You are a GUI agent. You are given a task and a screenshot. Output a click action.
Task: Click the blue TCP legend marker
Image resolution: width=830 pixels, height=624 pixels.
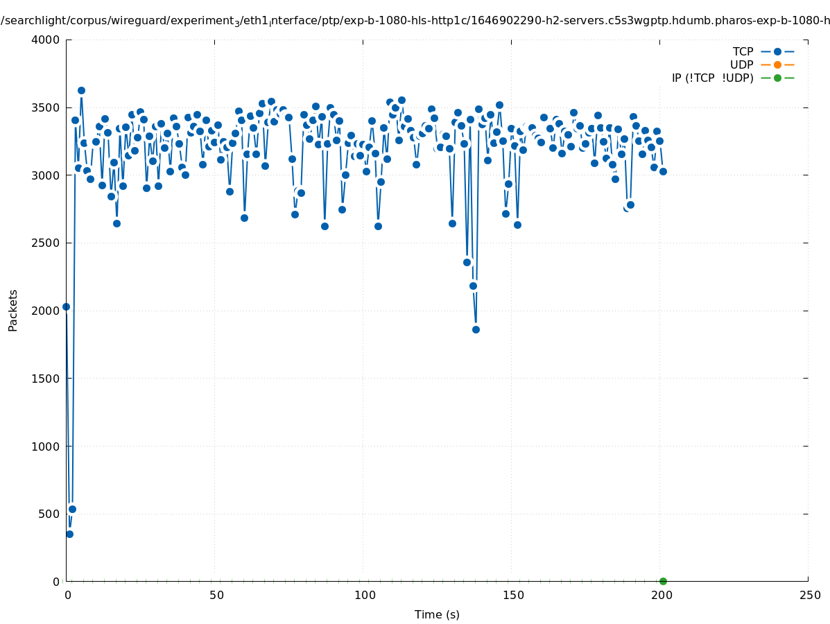[777, 51]
